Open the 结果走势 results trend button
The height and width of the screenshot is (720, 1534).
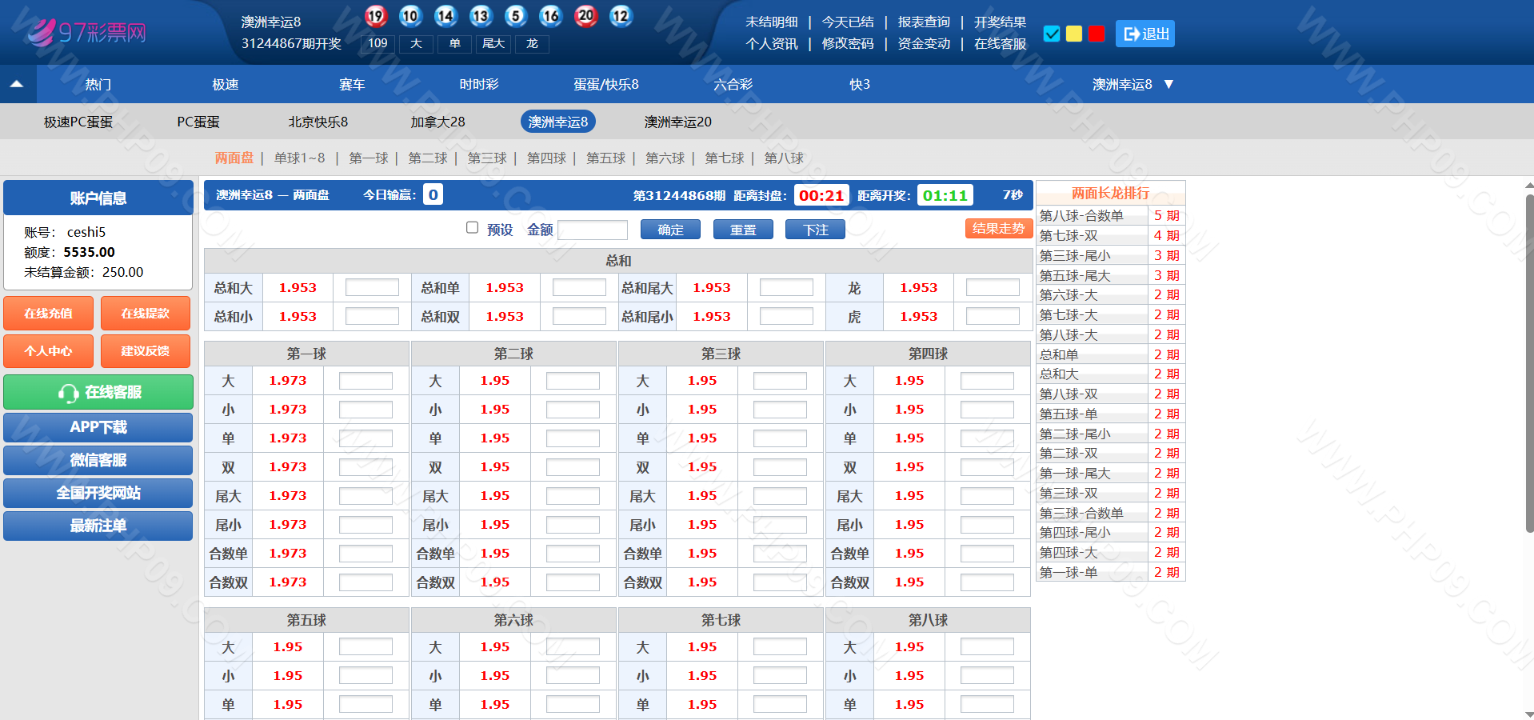coord(997,229)
